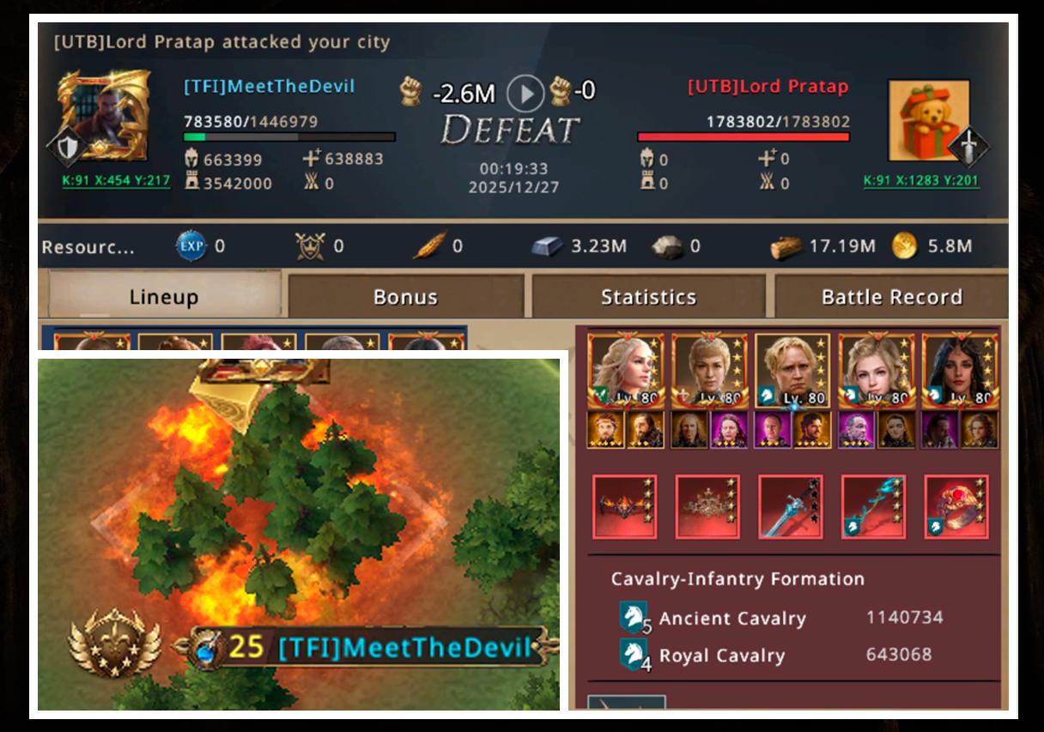Click the EXP resource icon
This screenshot has width=1044, height=732.
[x=191, y=246]
